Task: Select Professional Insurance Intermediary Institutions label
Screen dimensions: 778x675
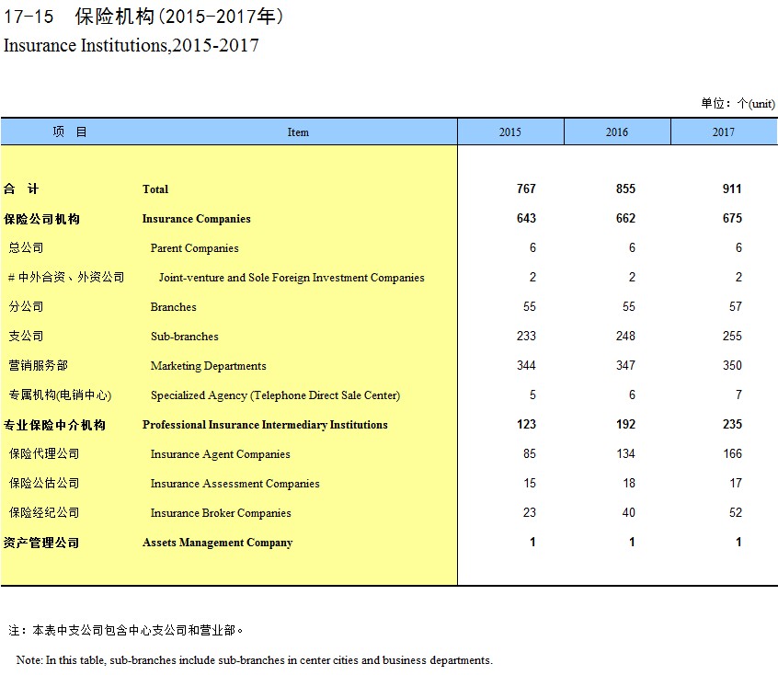Action: pyautogui.click(x=265, y=425)
